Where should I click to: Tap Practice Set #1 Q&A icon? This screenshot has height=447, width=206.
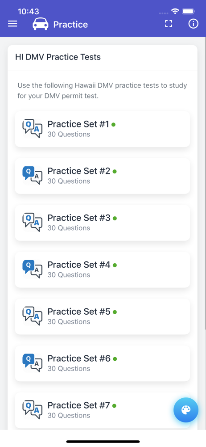33,129
